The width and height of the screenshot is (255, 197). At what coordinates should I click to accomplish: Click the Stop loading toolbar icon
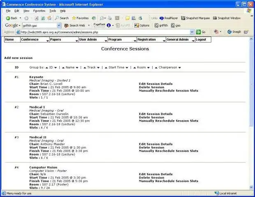(37, 18)
